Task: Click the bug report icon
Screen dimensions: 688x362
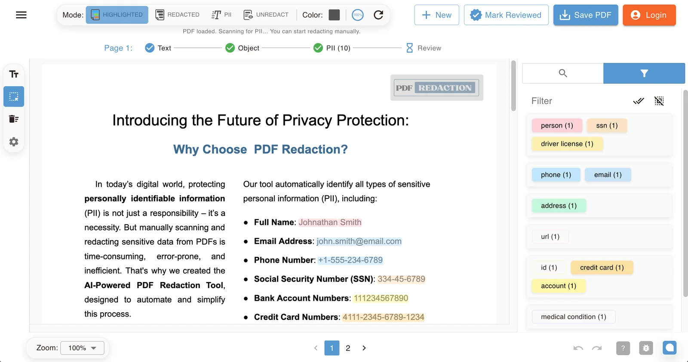Action: [646, 348]
